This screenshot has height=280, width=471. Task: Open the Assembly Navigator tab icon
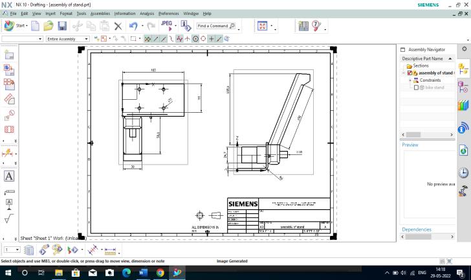463,69
